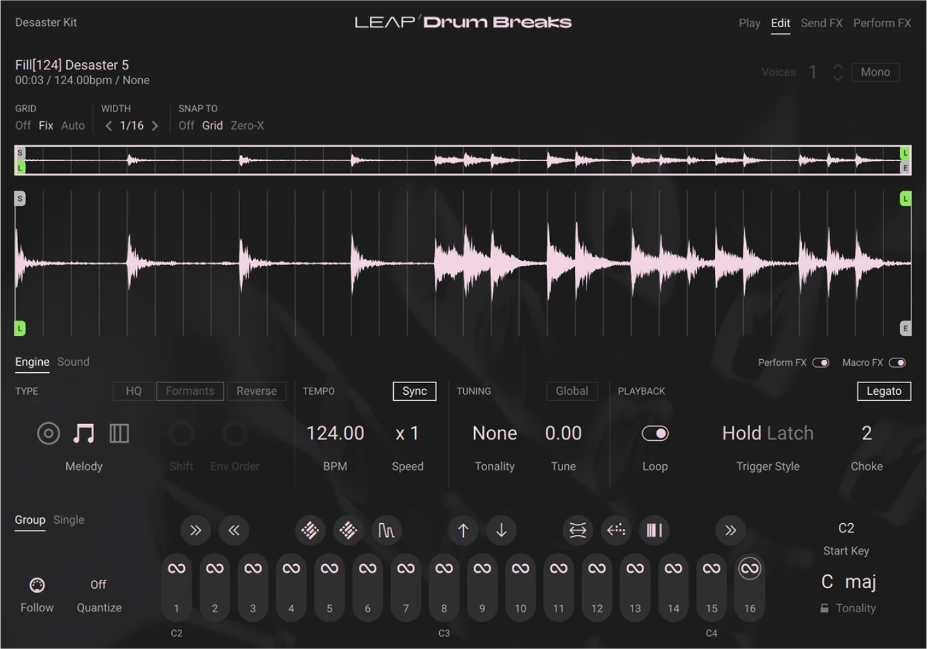Open the Perform FX page from the top menu
Screen dimensions: 927x649
pyautogui.click(x=882, y=22)
